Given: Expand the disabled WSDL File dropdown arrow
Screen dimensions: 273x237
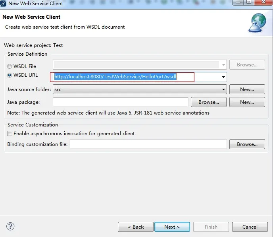Looking at the screenshot, I should click(223, 65).
